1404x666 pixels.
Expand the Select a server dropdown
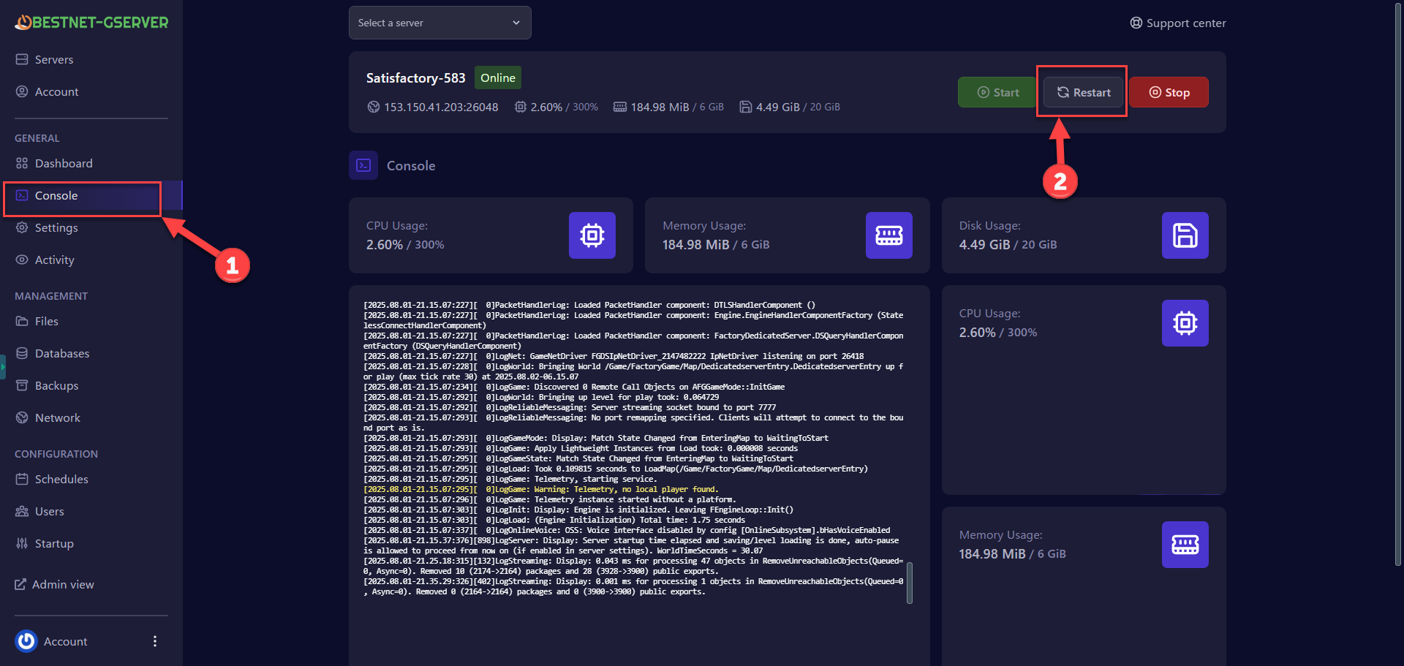439,23
